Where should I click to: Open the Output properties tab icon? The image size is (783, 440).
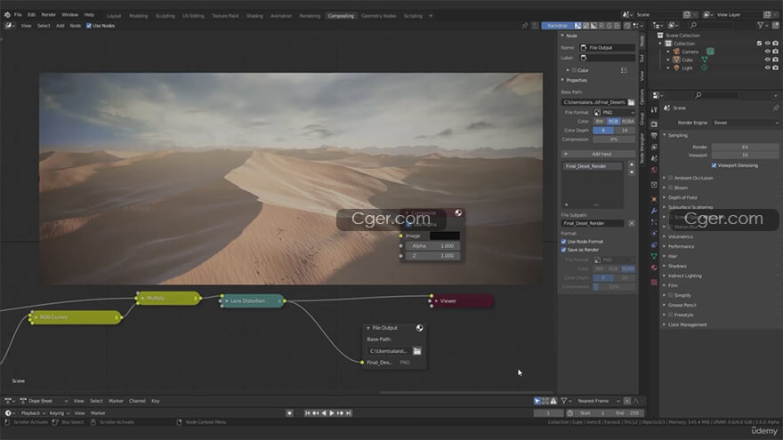coord(654,136)
